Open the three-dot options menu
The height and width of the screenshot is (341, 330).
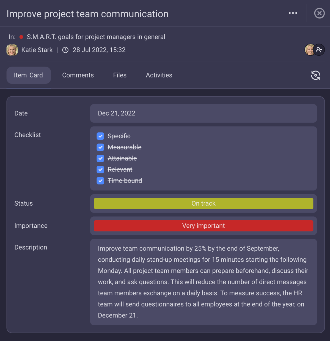click(x=293, y=13)
